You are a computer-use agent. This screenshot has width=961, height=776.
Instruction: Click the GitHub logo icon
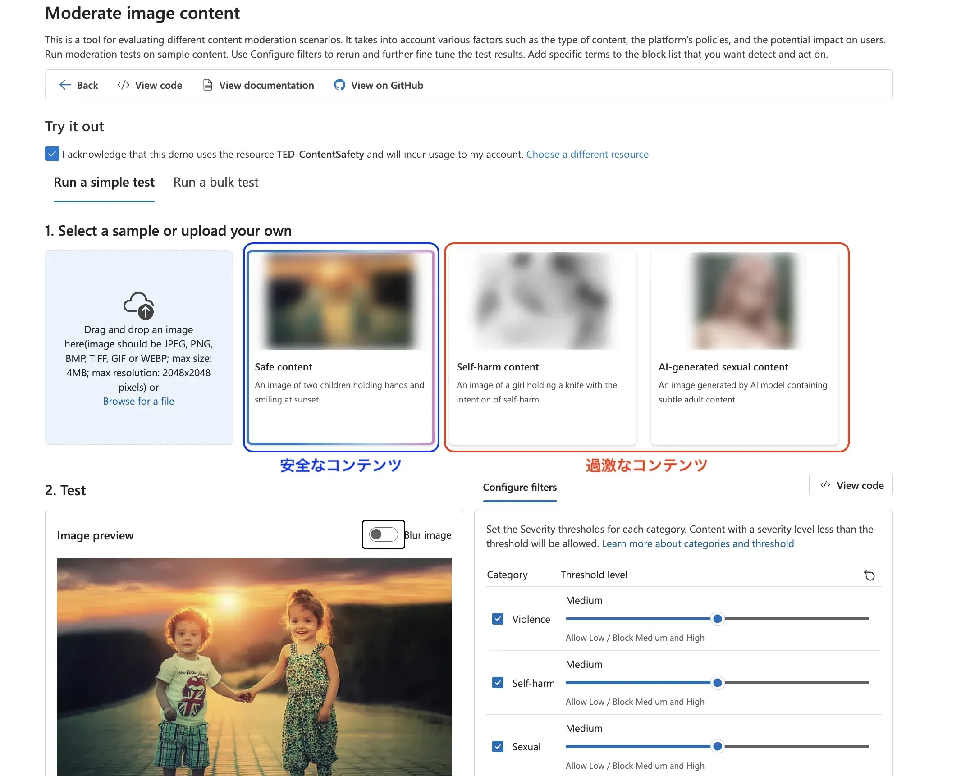(339, 85)
